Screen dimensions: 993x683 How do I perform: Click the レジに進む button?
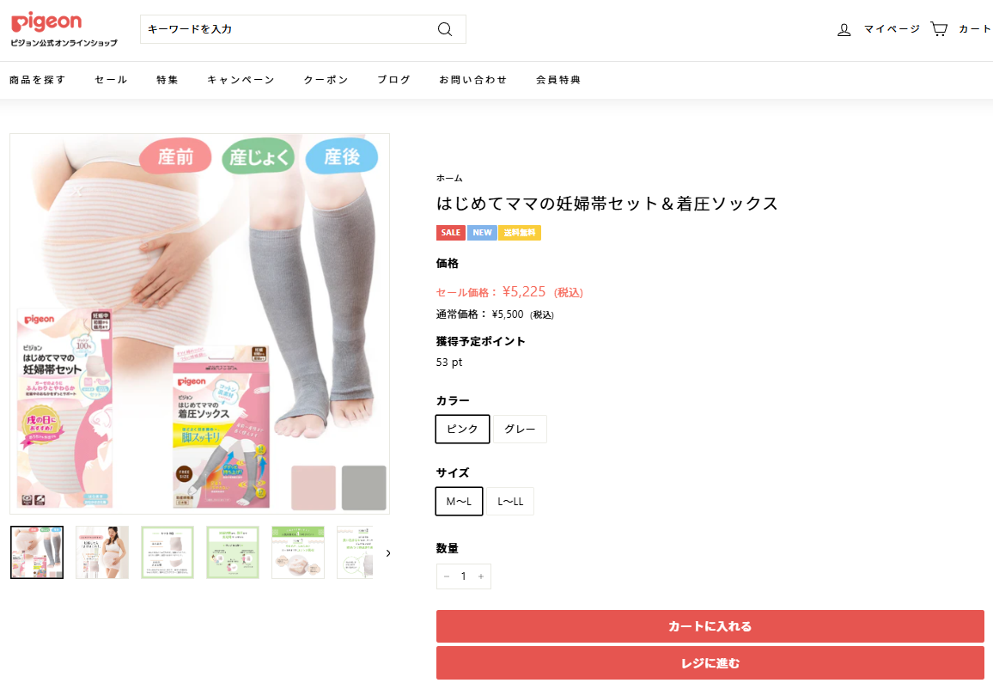[x=710, y=662]
